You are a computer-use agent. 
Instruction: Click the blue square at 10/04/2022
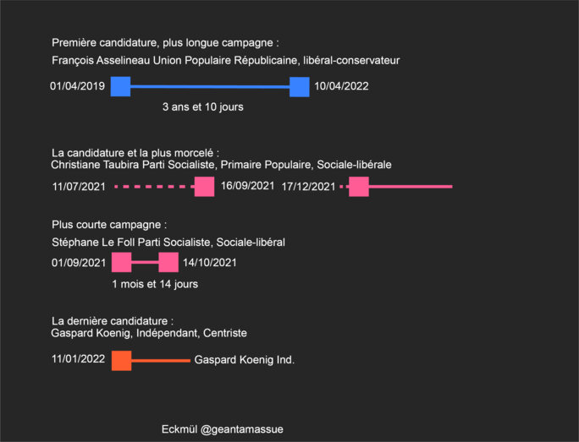[x=300, y=87]
